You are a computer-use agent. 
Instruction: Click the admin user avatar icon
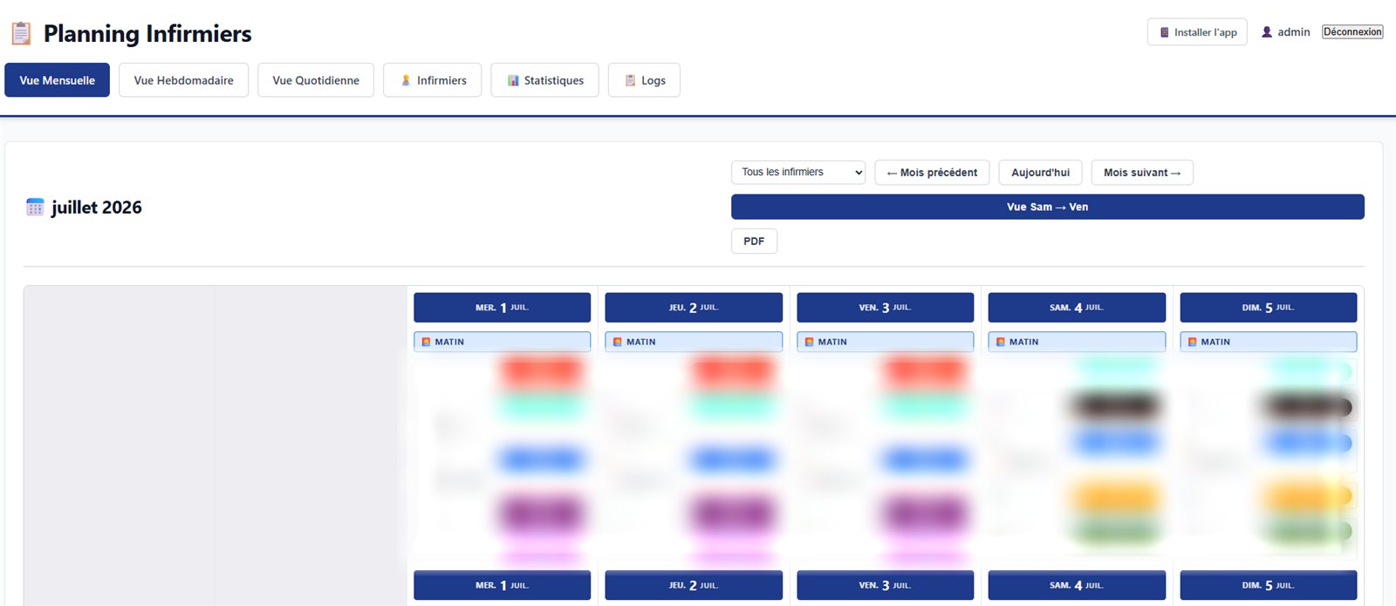(x=1267, y=32)
